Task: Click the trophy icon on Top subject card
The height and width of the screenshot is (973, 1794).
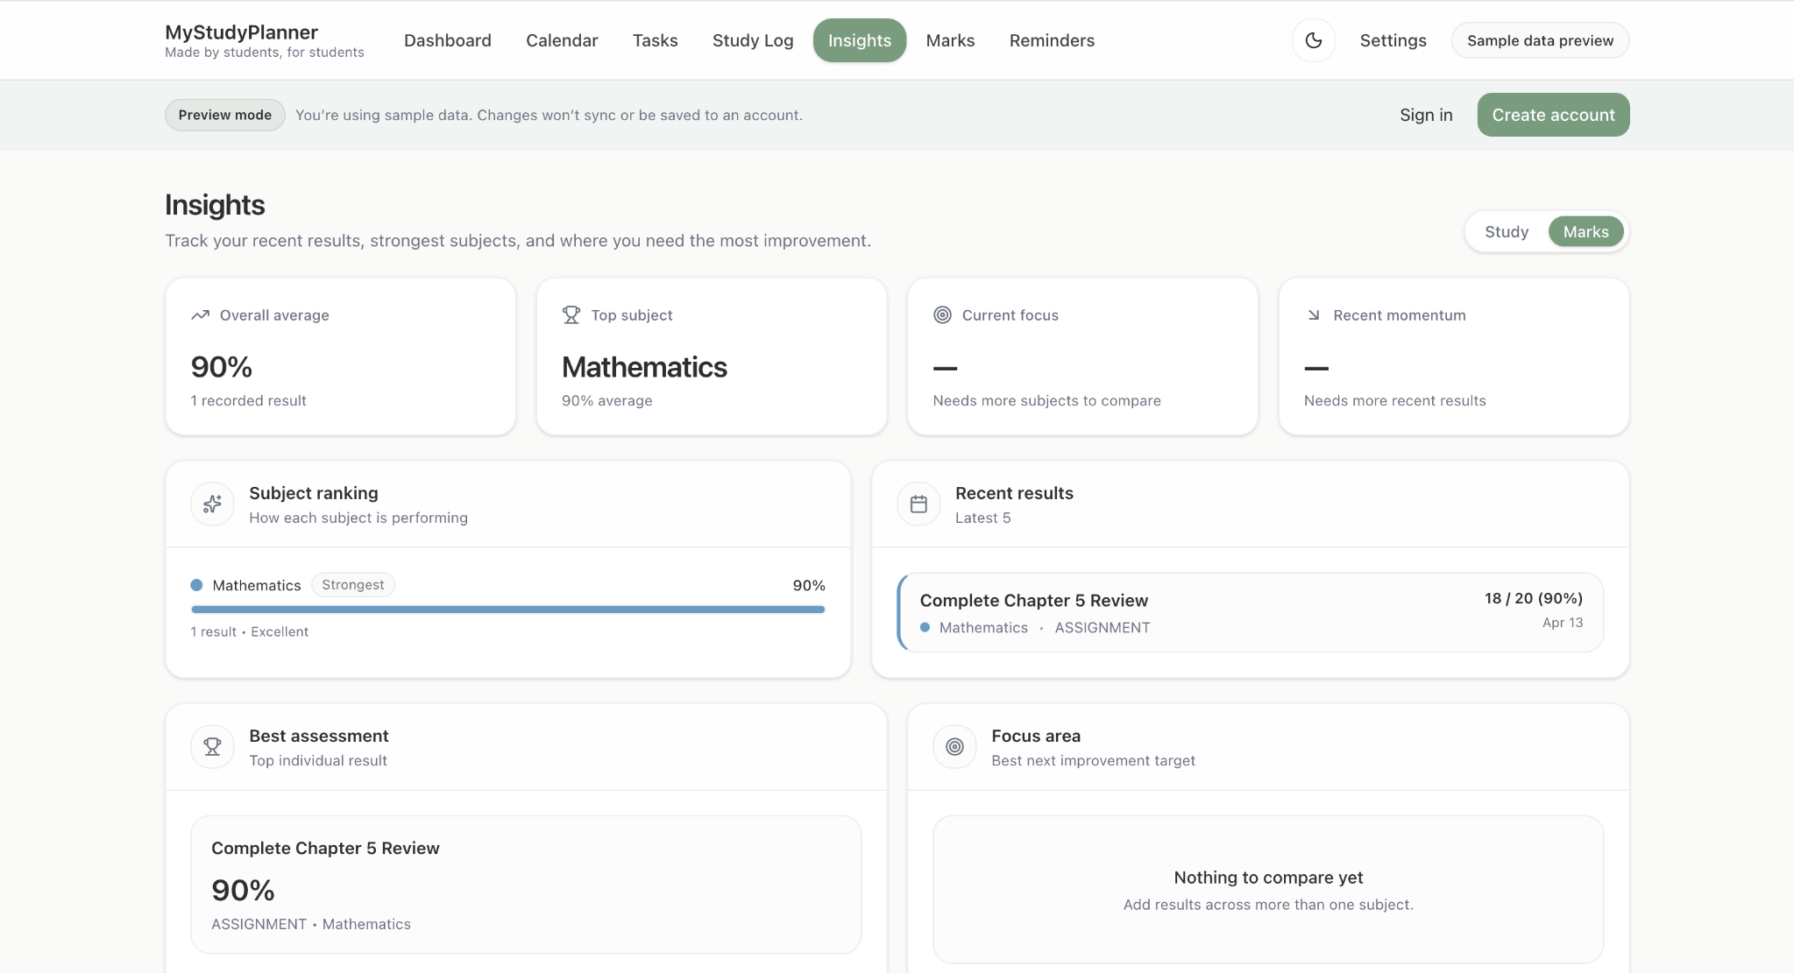Action: (571, 314)
